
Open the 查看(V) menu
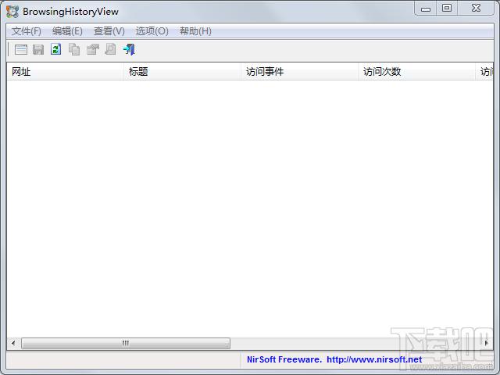(109, 31)
